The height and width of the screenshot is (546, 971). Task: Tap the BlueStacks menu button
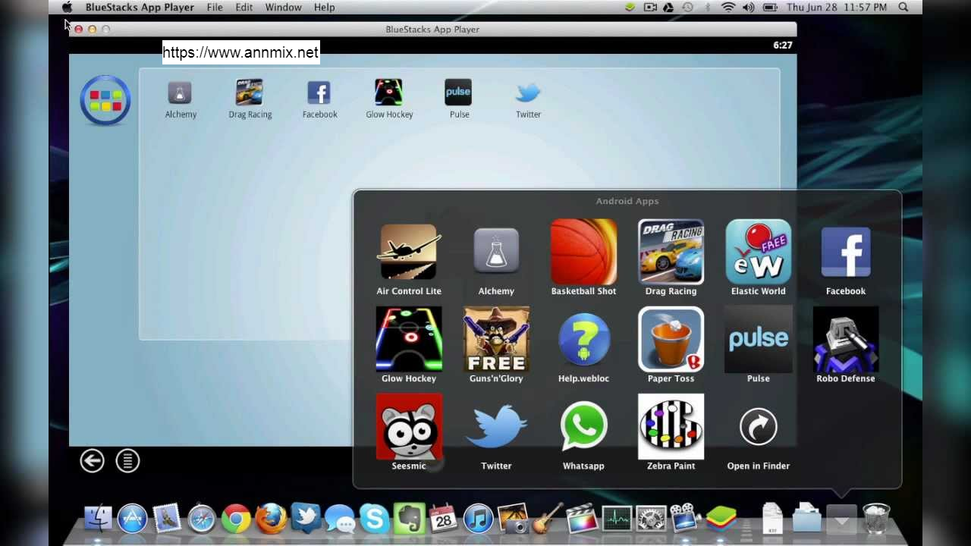coord(127,460)
